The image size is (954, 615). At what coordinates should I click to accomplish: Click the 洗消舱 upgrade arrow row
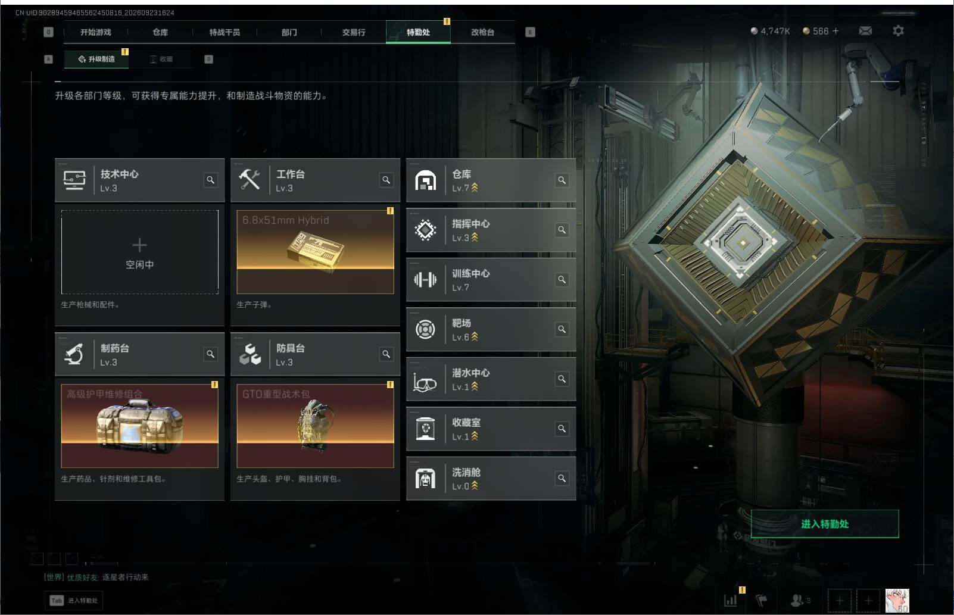point(491,479)
